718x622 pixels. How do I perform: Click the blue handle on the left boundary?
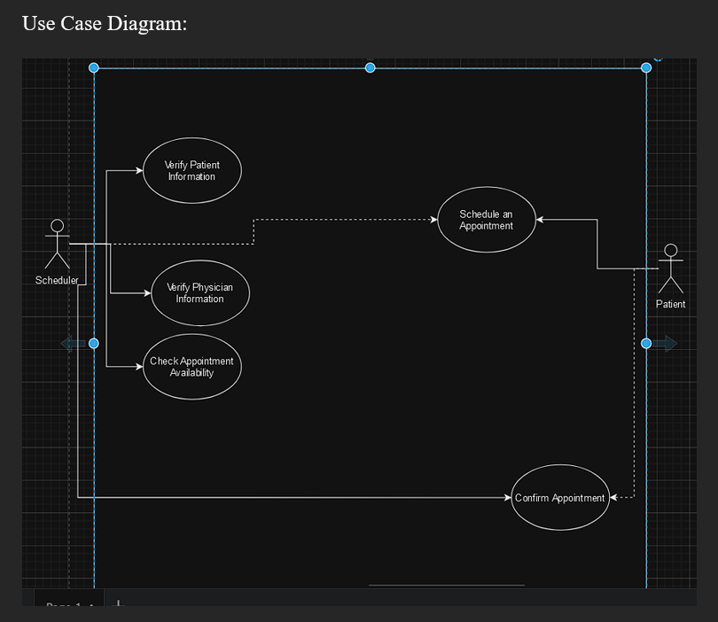click(93, 343)
